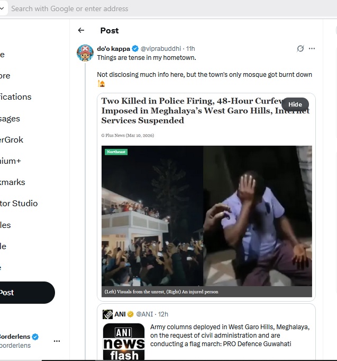Hide the attached news image
Viewport: 337px width, 361px height.
(295, 104)
